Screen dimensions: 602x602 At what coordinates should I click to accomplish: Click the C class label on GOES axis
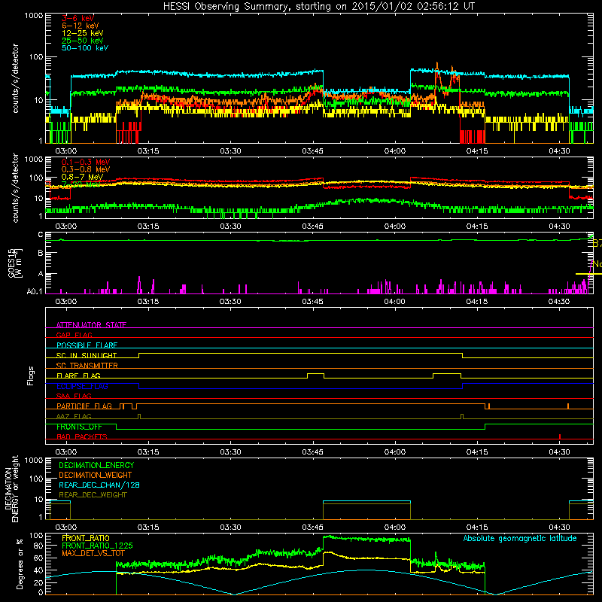pos(41,235)
